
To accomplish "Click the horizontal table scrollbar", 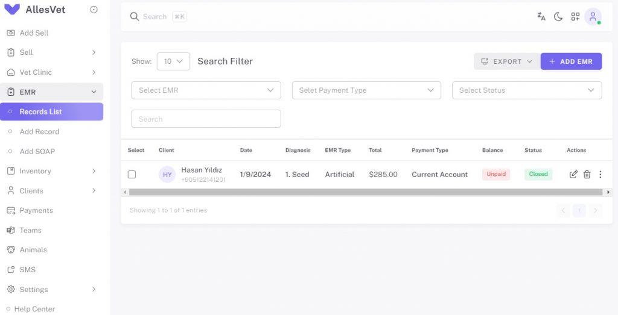I will [x=366, y=192].
